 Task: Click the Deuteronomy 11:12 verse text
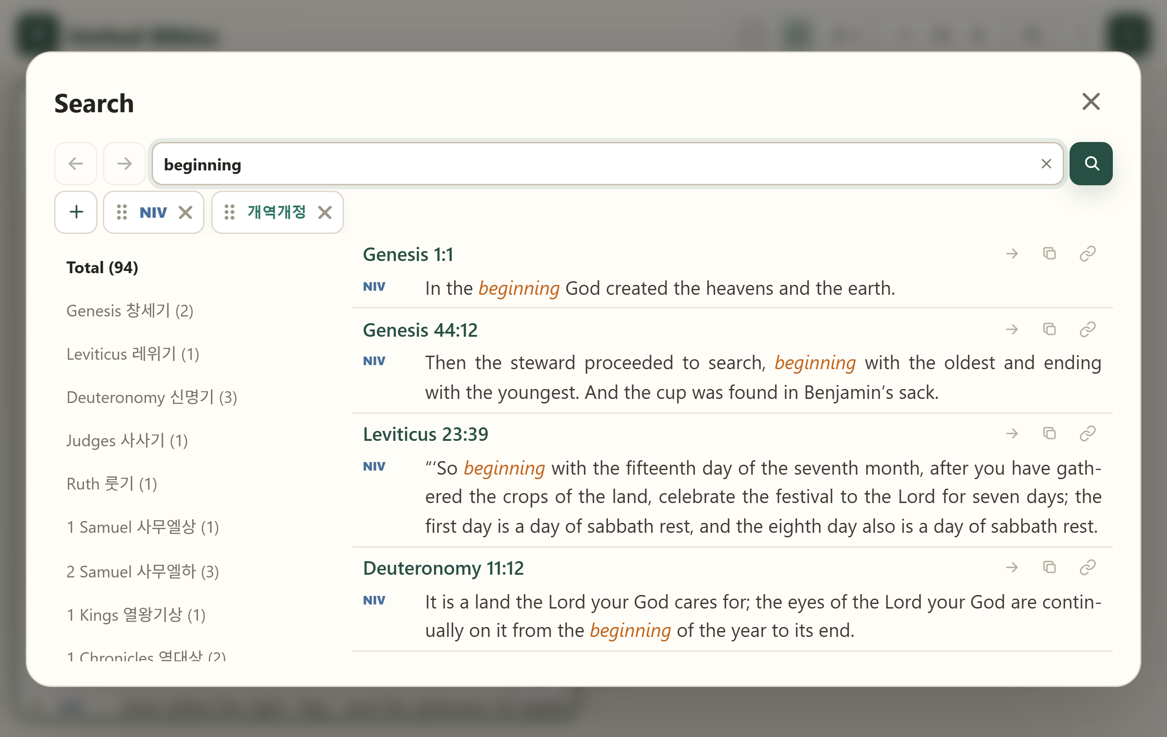763,617
